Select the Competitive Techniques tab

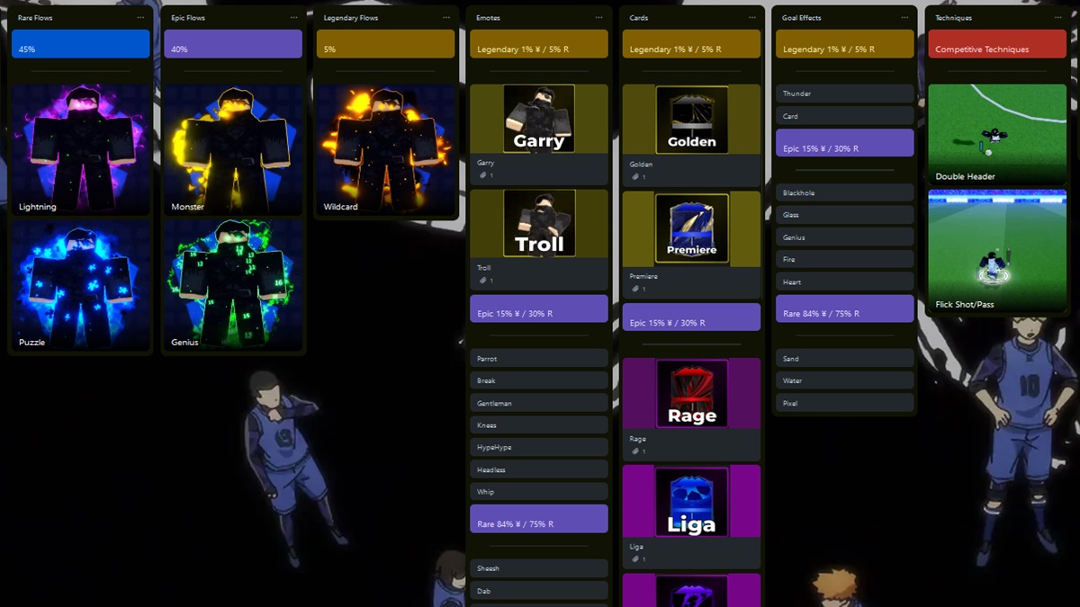point(996,47)
